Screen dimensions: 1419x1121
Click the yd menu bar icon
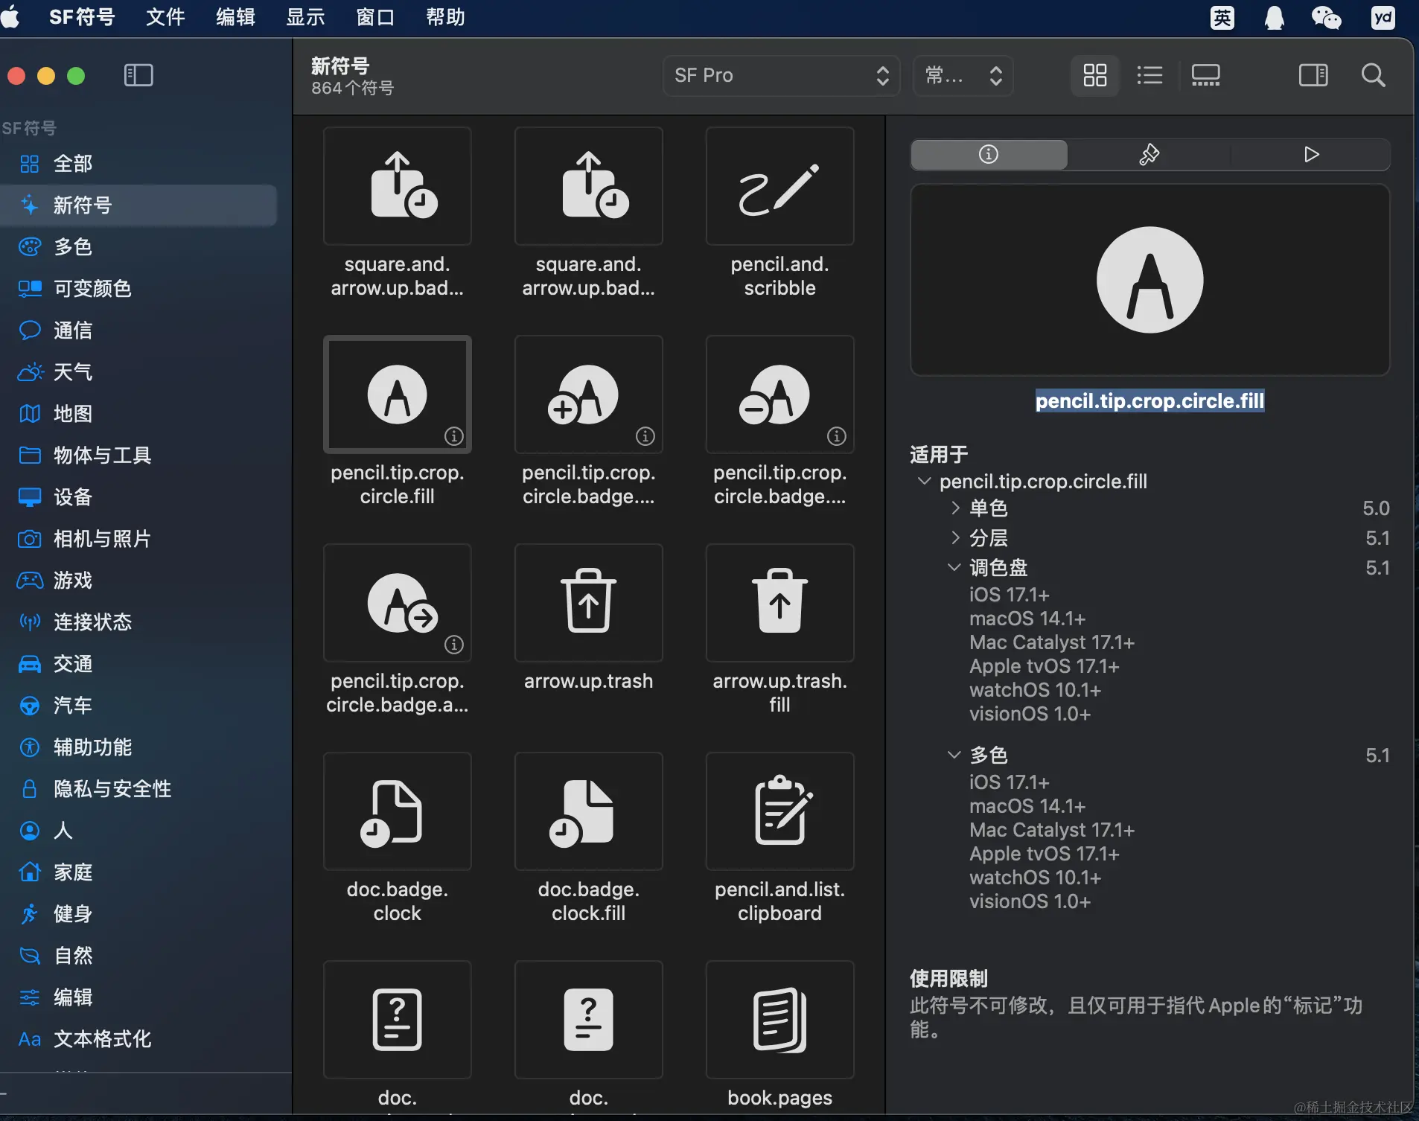[x=1383, y=17]
